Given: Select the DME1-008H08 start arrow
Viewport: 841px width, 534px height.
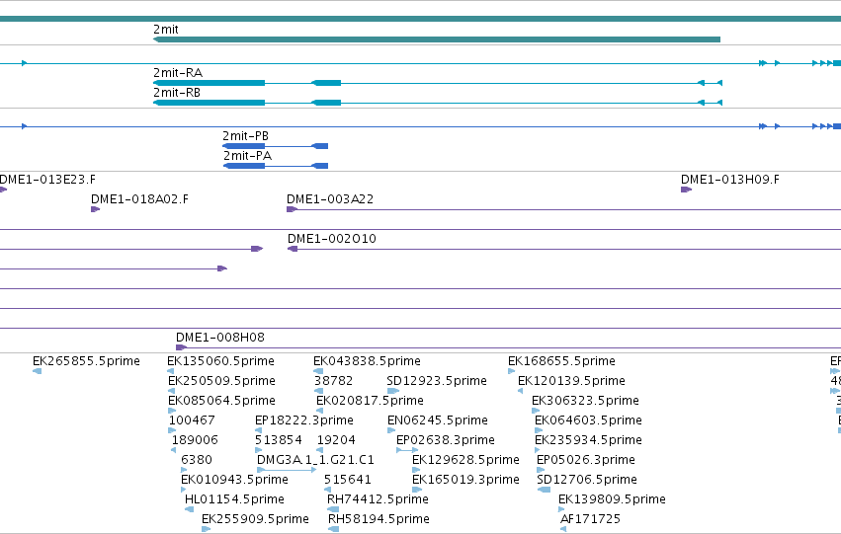Looking at the screenshot, I should (x=181, y=347).
